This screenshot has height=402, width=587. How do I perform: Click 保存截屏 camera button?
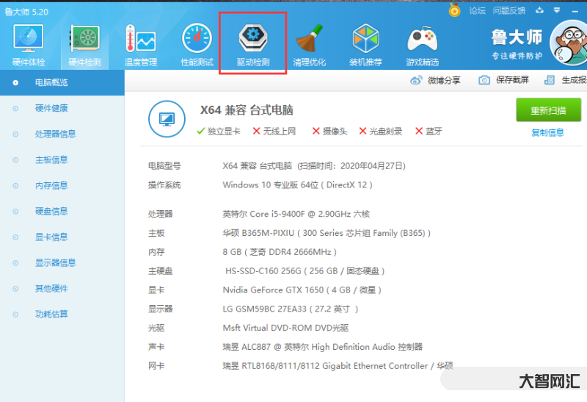click(503, 80)
